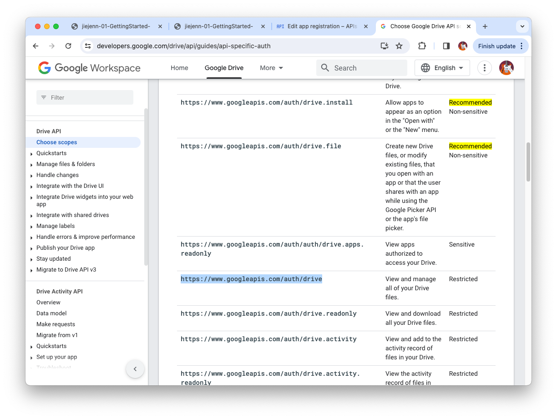Click Recommended label in drive.file row

(x=471, y=146)
